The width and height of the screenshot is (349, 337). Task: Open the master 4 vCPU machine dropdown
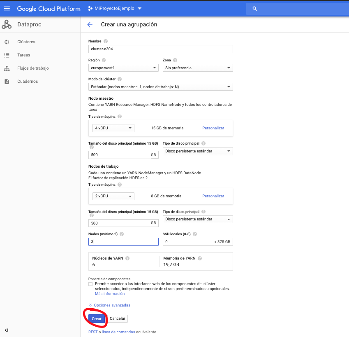(x=113, y=128)
